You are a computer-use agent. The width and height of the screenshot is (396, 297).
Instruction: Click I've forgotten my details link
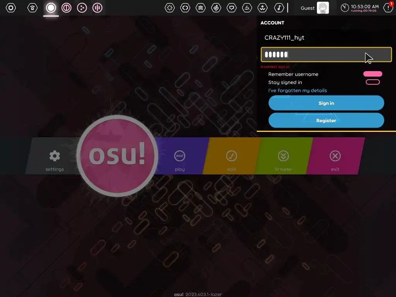click(x=297, y=90)
